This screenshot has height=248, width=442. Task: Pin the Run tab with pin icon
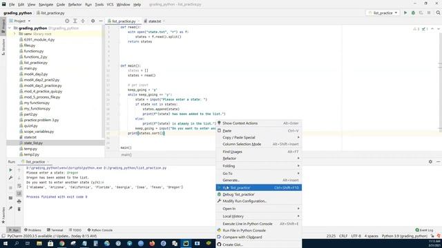pyautogui.click(x=10, y=208)
